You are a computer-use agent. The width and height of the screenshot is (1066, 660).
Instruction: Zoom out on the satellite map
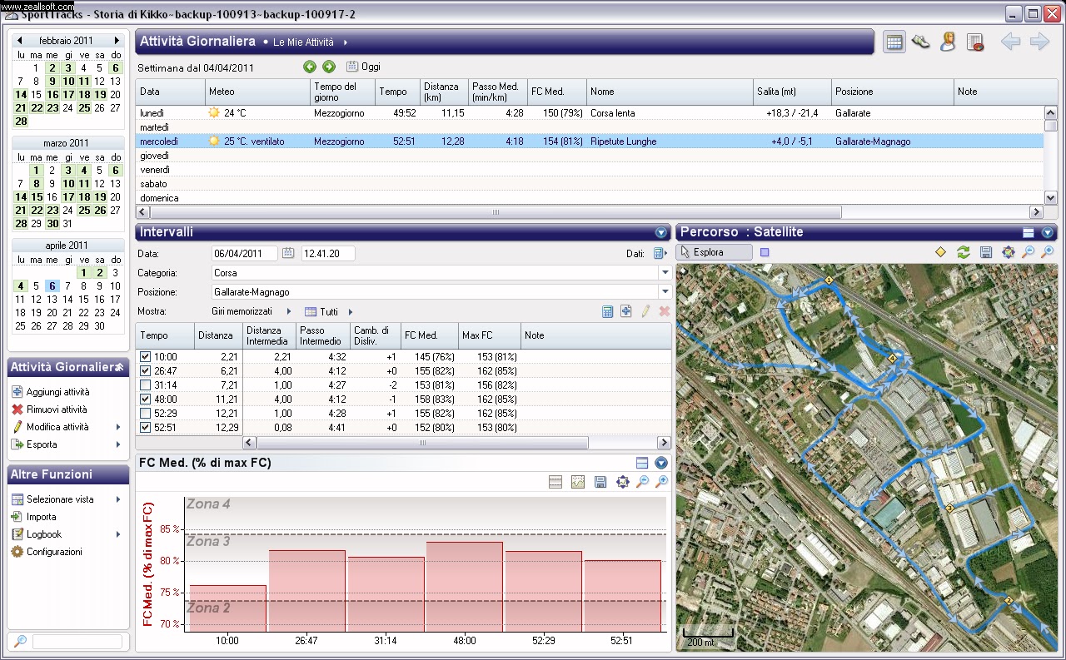pyautogui.click(x=1029, y=252)
